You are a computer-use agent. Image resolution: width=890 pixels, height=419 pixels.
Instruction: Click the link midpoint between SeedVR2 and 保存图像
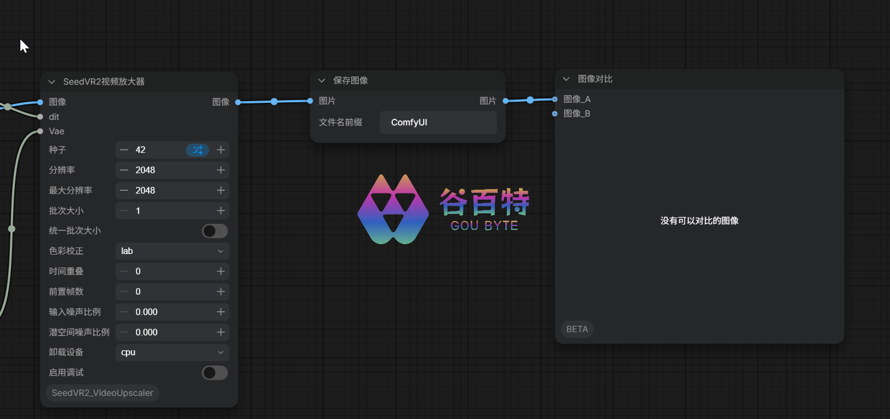click(274, 102)
